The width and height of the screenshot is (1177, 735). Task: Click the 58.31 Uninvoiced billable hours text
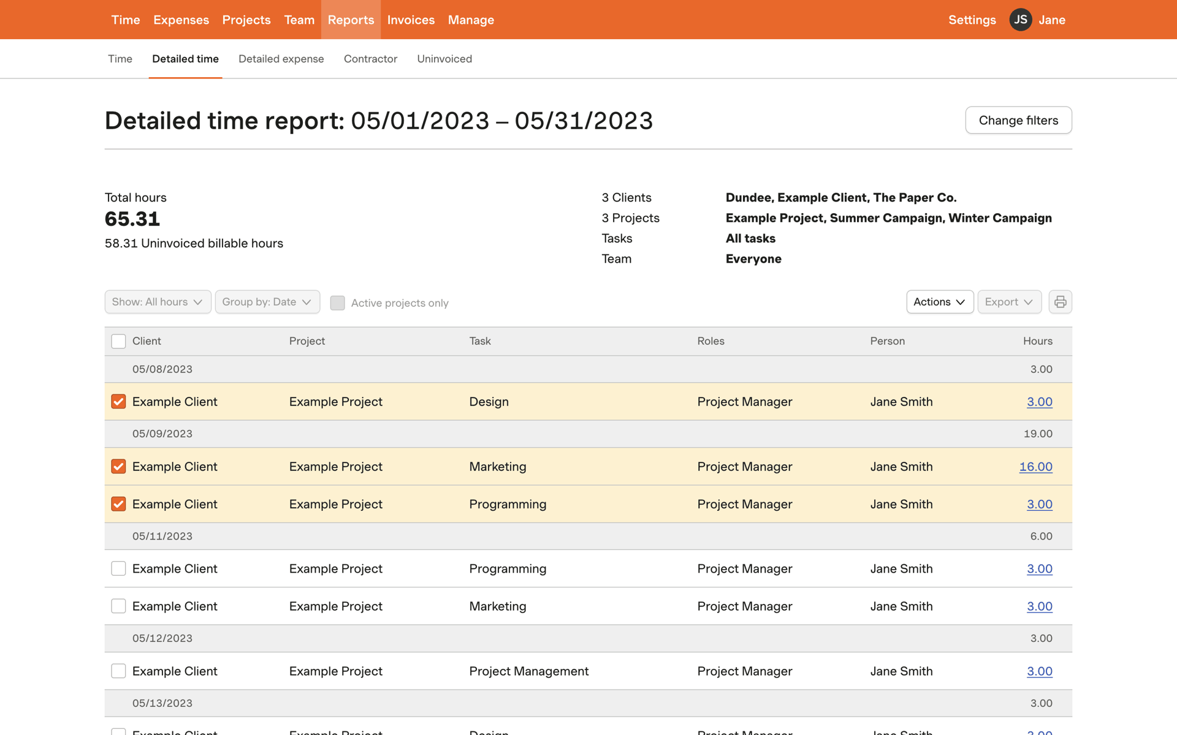click(x=194, y=243)
